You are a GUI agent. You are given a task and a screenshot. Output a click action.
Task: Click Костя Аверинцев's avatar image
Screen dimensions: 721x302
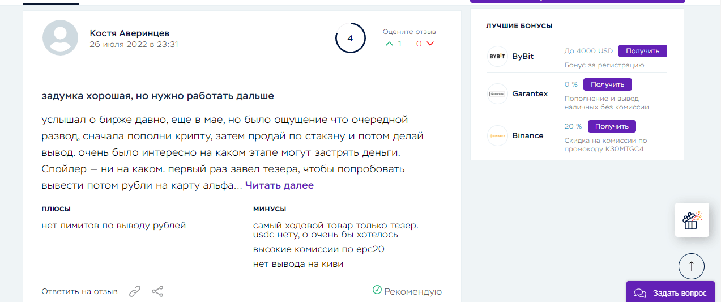click(x=61, y=38)
